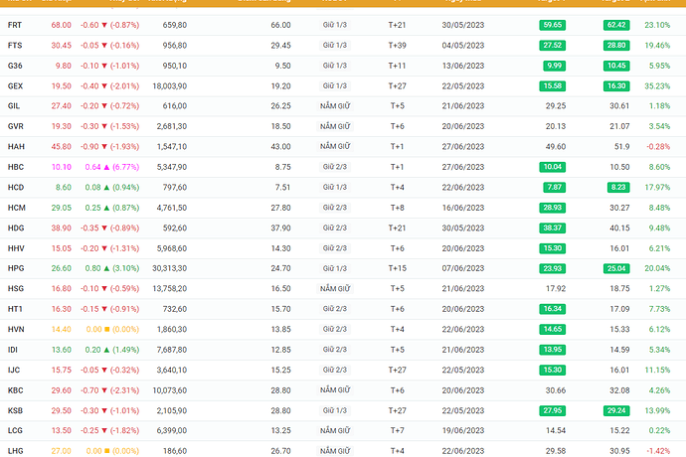This screenshot has width=686, height=457.
Task: Select the Giữ 2/3 label in HBC row
Action: [x=335, y=167]
